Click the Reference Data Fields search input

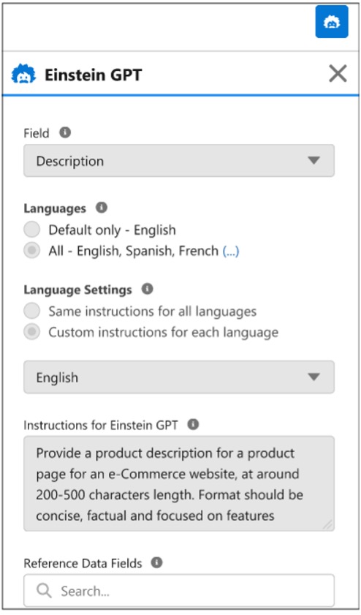click(179, 591)
